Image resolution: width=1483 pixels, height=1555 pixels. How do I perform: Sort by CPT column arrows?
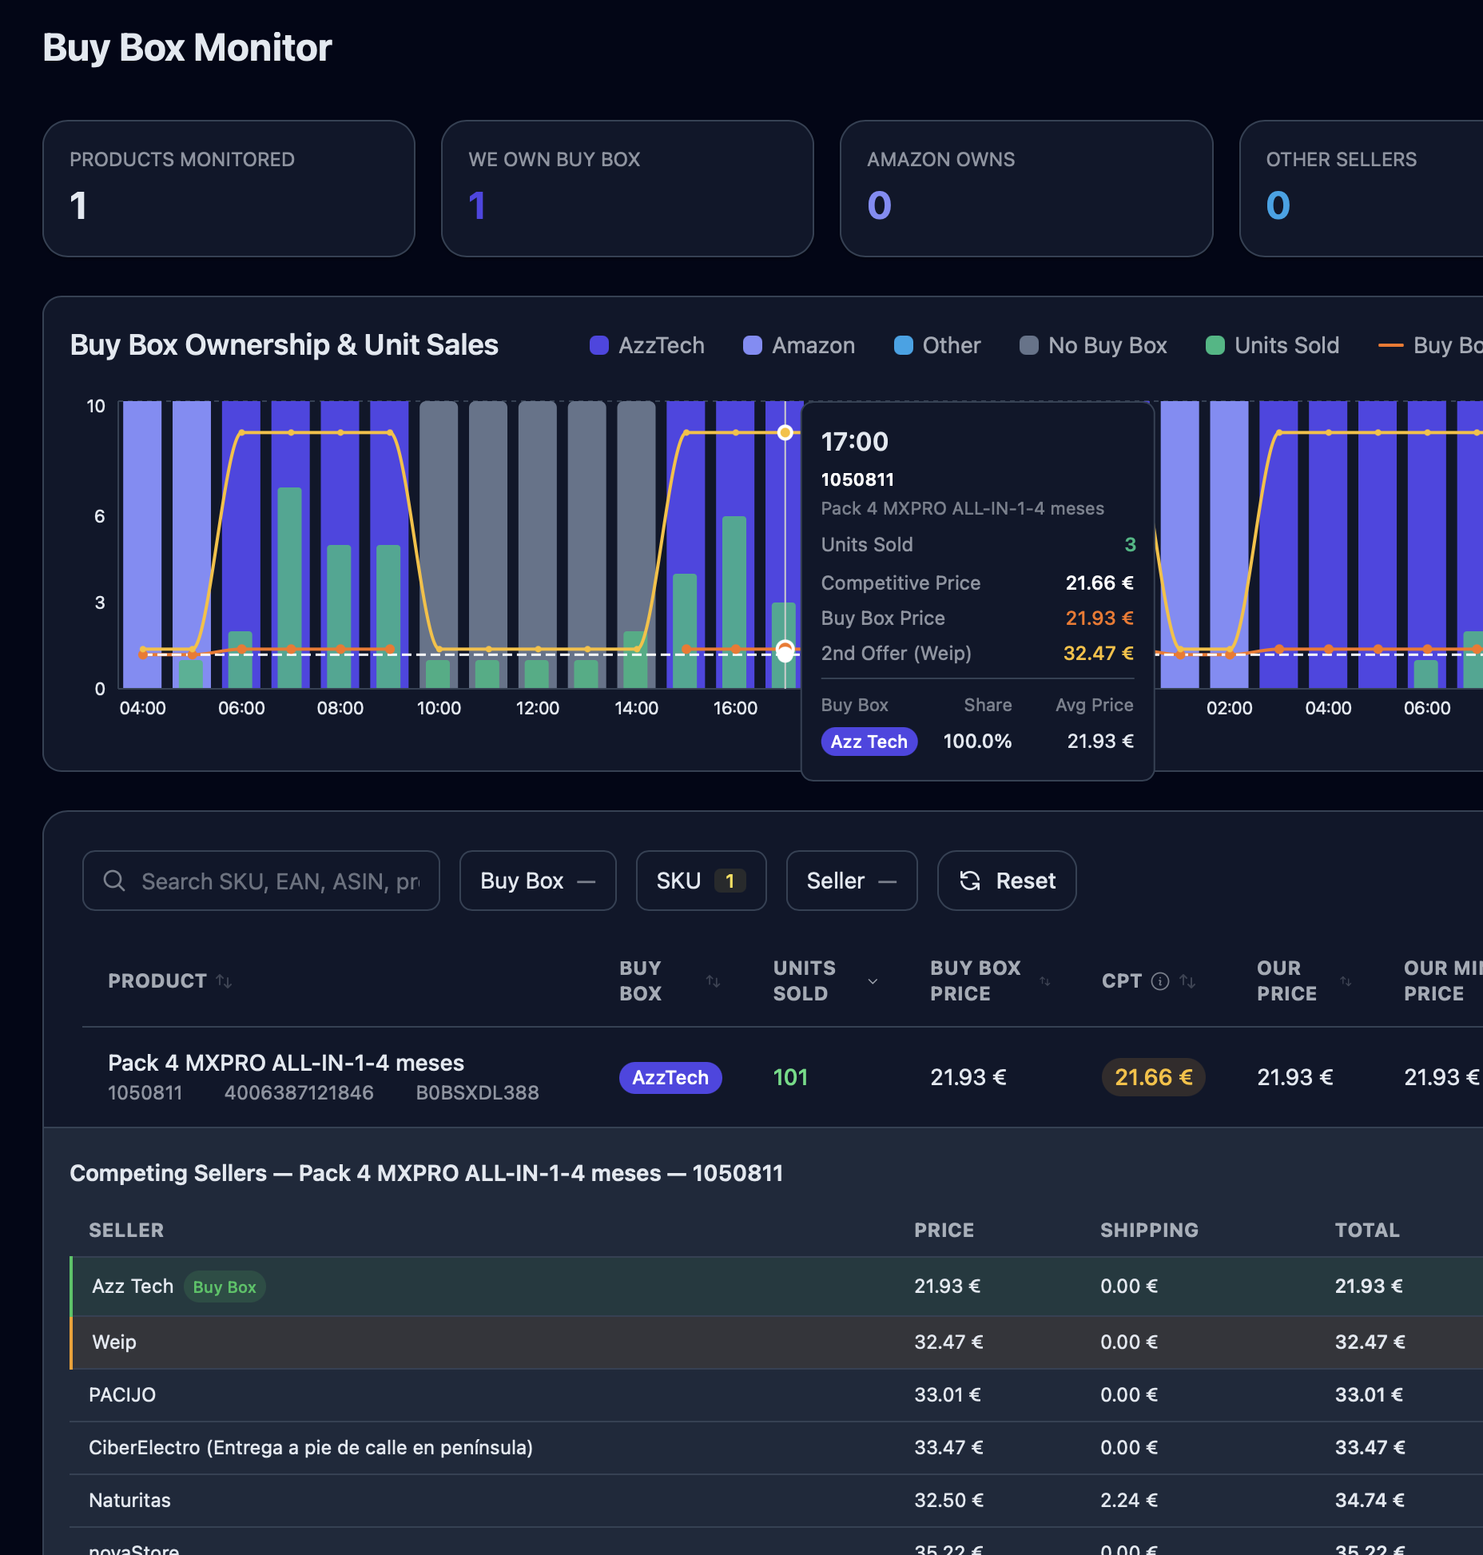(1188, 981)
